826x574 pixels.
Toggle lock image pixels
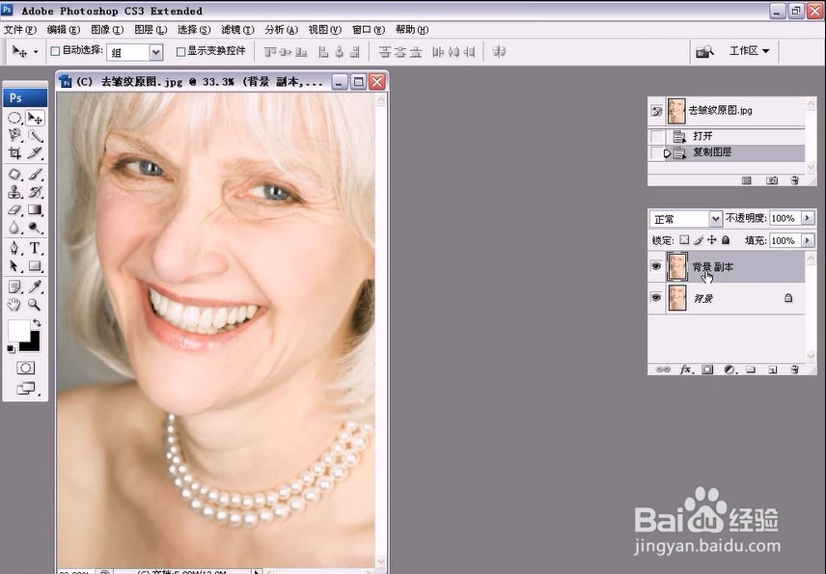click(698, 240)
